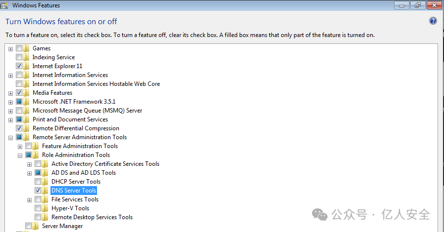The height and width of the screenshot is (232, 444).
Task: Expand the Feature Administration Tools node
Action: pyautogui.click(x=20, y=147)
